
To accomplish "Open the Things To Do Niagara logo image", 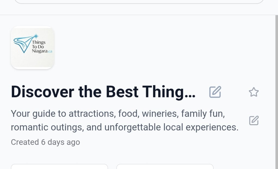I will [x=33, y=47].
